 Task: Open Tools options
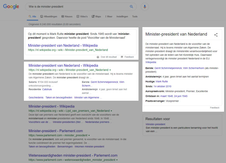point(135,16)
